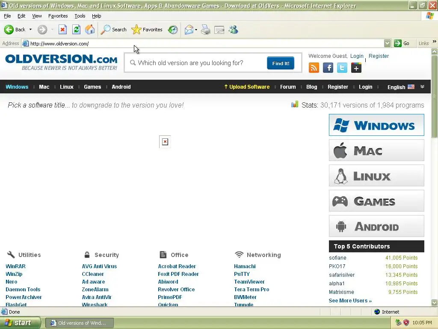Open Messenger people icon in toolbar
Image resolution: width=438 pixels, height=329 pixels.
pyautogui.click(x=233, y=30)
